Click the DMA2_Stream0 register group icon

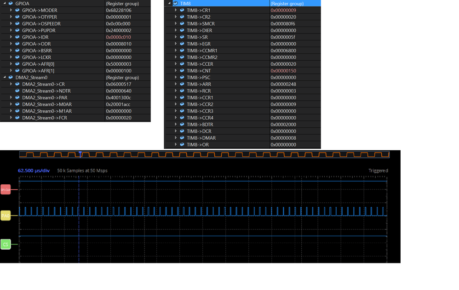pyautogui.click(x=10, y=77)
